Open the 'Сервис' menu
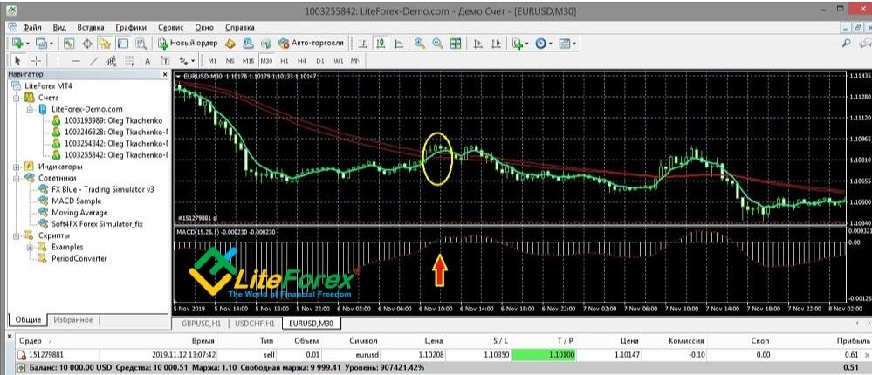This screenshot has height=375, width=872. 172,27
